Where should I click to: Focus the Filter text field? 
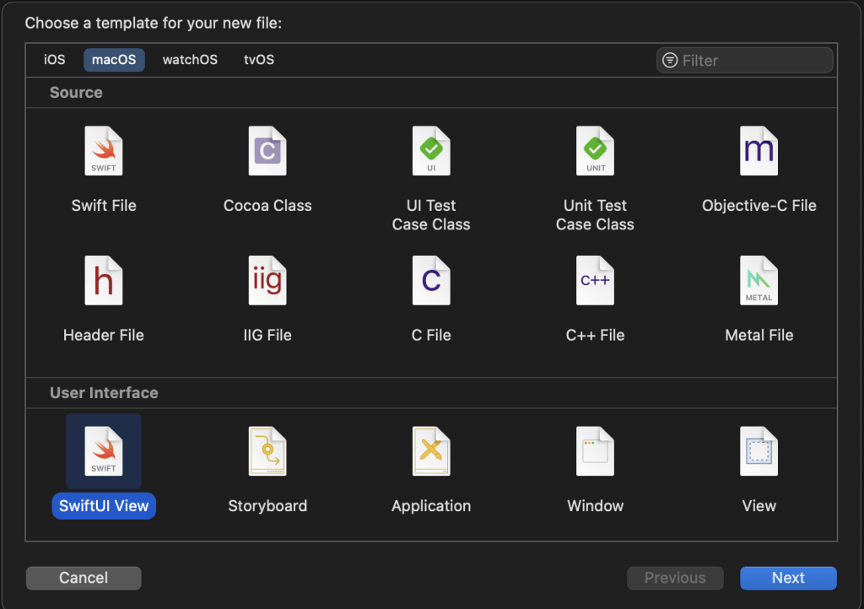click(x=744, y=60)
